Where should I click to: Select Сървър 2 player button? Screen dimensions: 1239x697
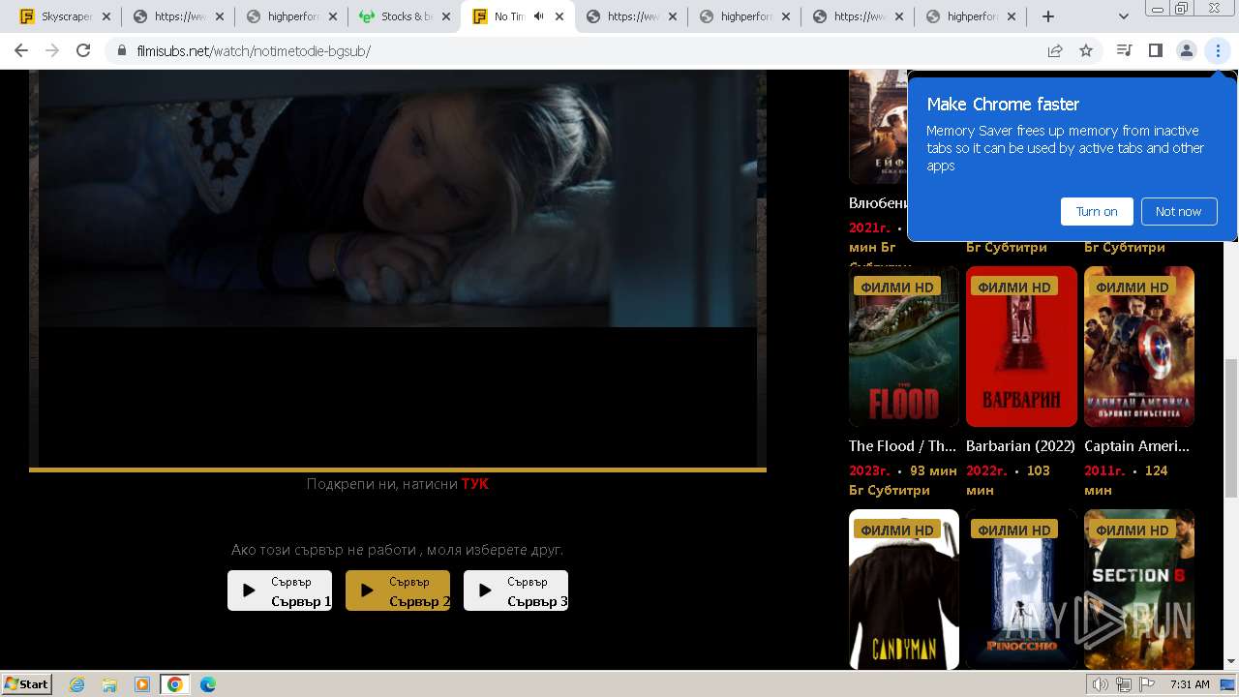398,591
